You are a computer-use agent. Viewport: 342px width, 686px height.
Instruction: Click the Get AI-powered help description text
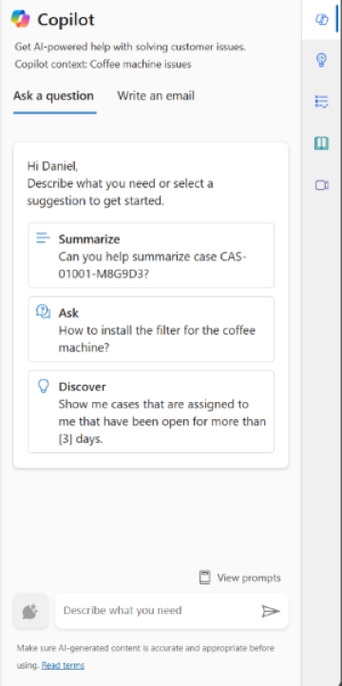(x=130, y=47)
